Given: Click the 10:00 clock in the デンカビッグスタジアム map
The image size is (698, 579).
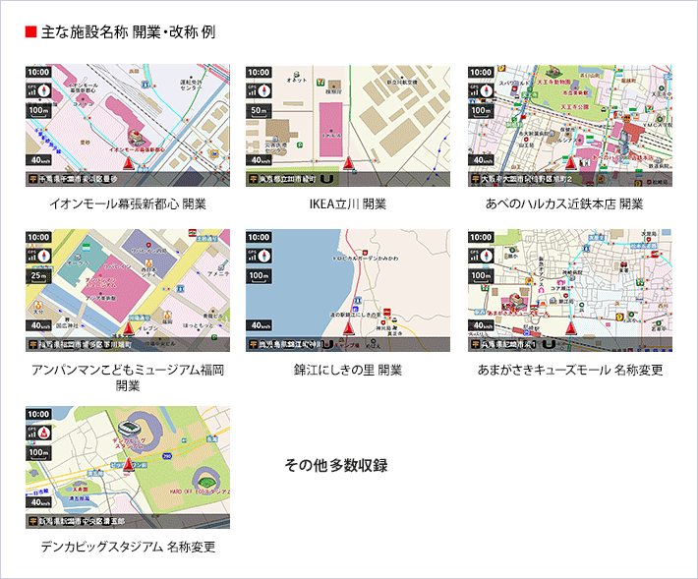Looking at the screenshot, I should pos(38,414).
